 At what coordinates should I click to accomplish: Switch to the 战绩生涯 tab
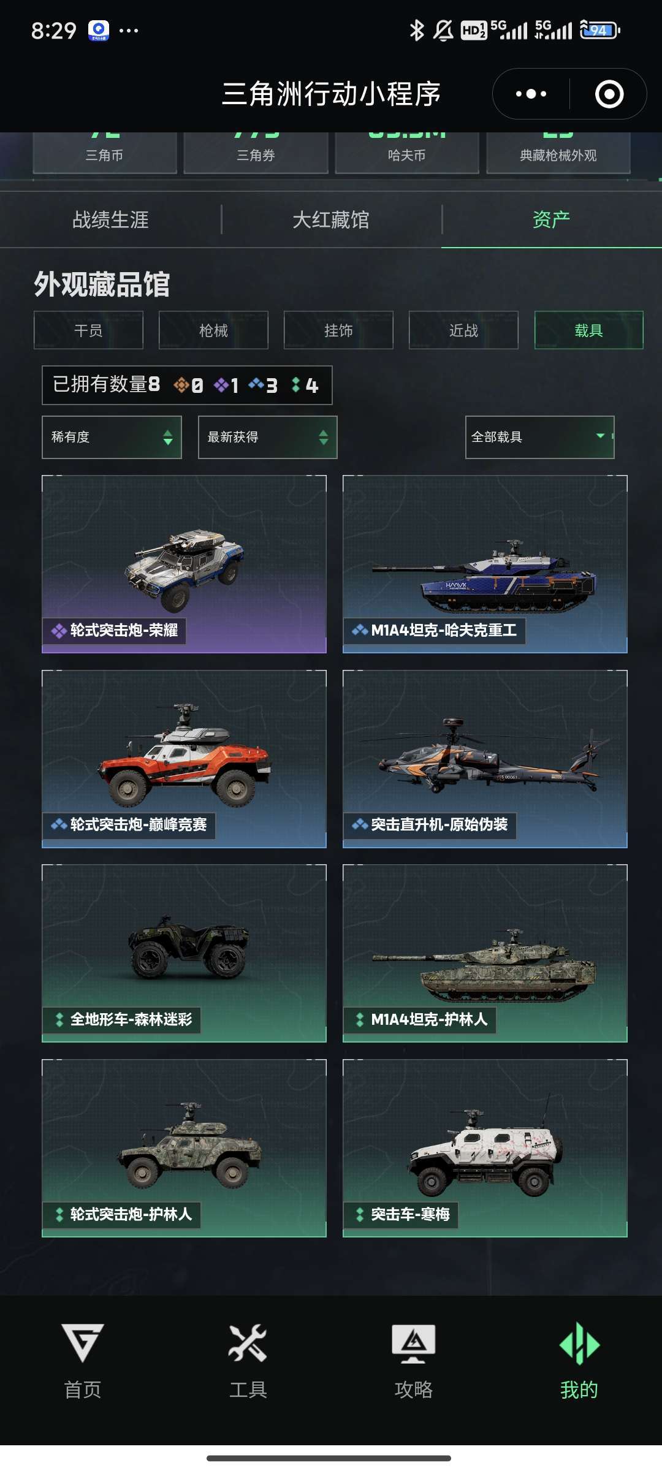click(x=110, y=219)
